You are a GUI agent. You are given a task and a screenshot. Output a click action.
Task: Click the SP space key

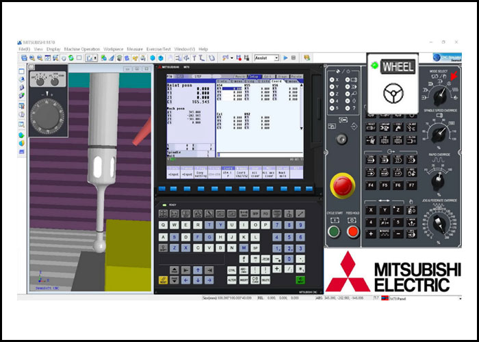pos(255,248)
